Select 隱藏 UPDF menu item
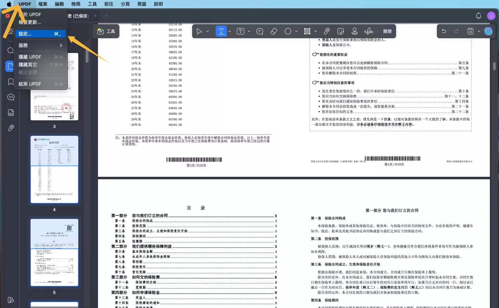The width and height of the screenshot is (499, 308). [40, 57]
